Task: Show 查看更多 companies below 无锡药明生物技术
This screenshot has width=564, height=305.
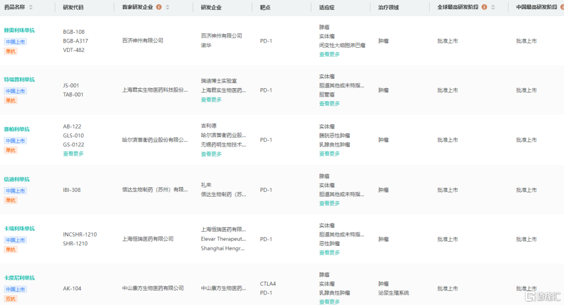Action: [211, 154]
